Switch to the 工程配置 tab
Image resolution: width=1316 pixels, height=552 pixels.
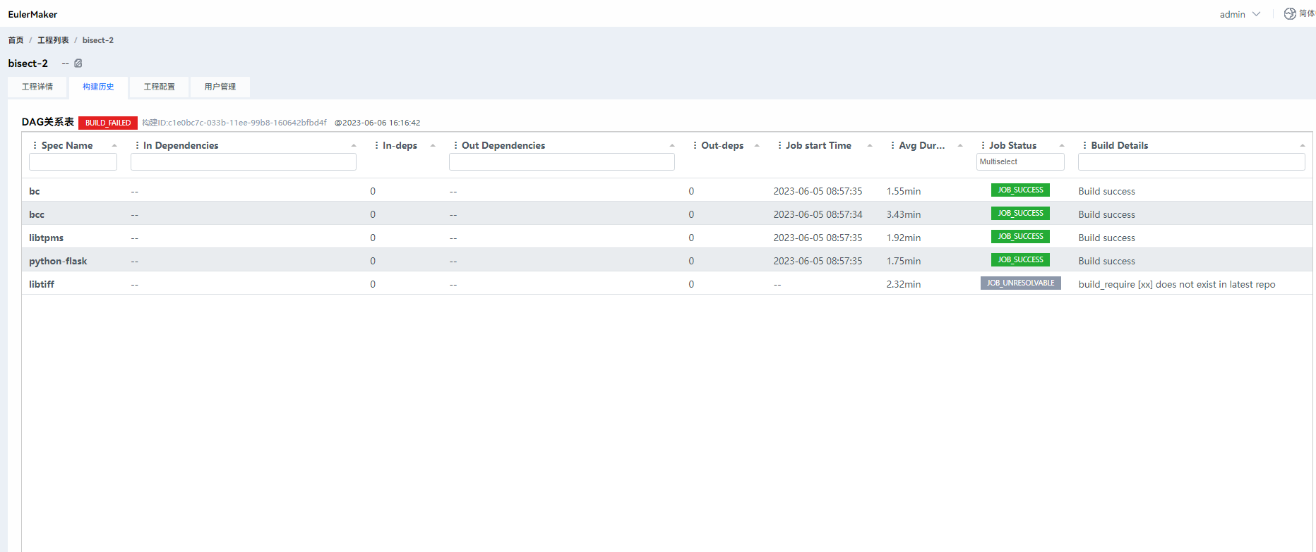[x=159, y=87]
